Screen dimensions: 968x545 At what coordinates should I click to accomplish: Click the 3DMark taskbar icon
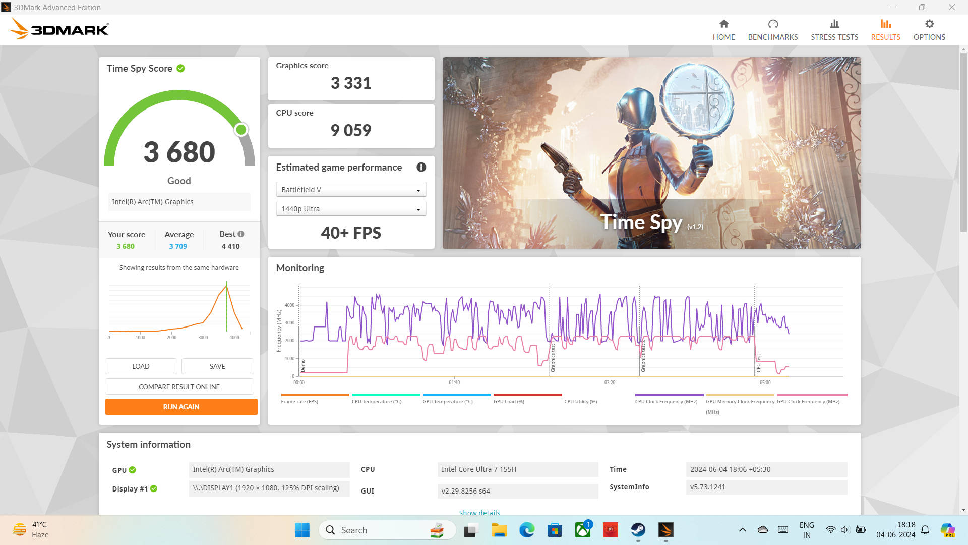[666, 530]
